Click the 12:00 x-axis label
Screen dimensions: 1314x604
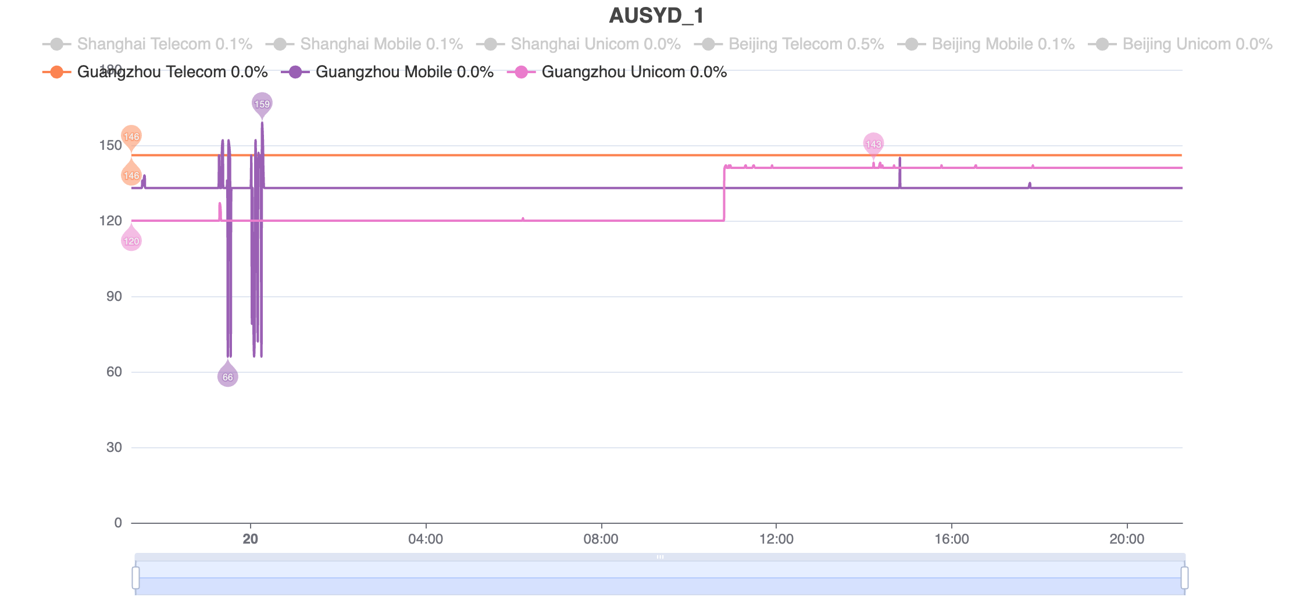[x=776, y=539]
